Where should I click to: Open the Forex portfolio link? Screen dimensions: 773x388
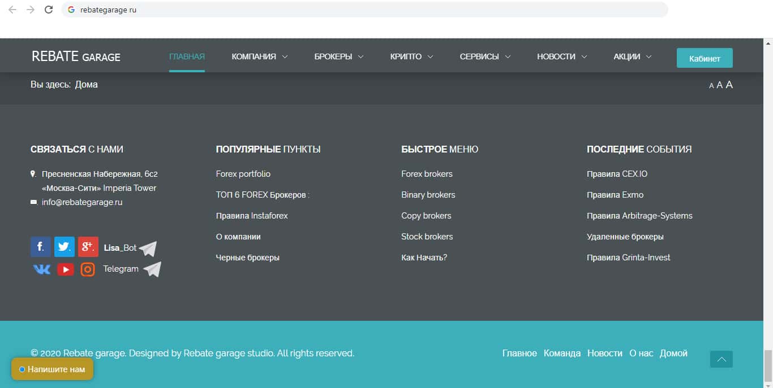pyautogui.click(x=243, y=174)
